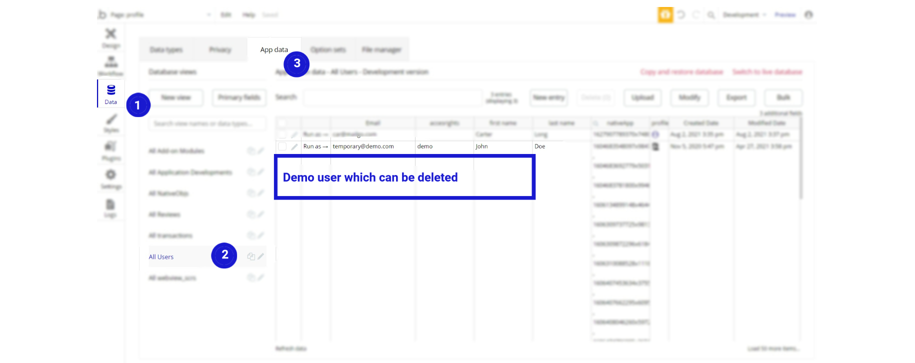915x363 pixels.
Task: Click the pencil edit icon on the temporary@demo.com row
Action: pos(294,146)
